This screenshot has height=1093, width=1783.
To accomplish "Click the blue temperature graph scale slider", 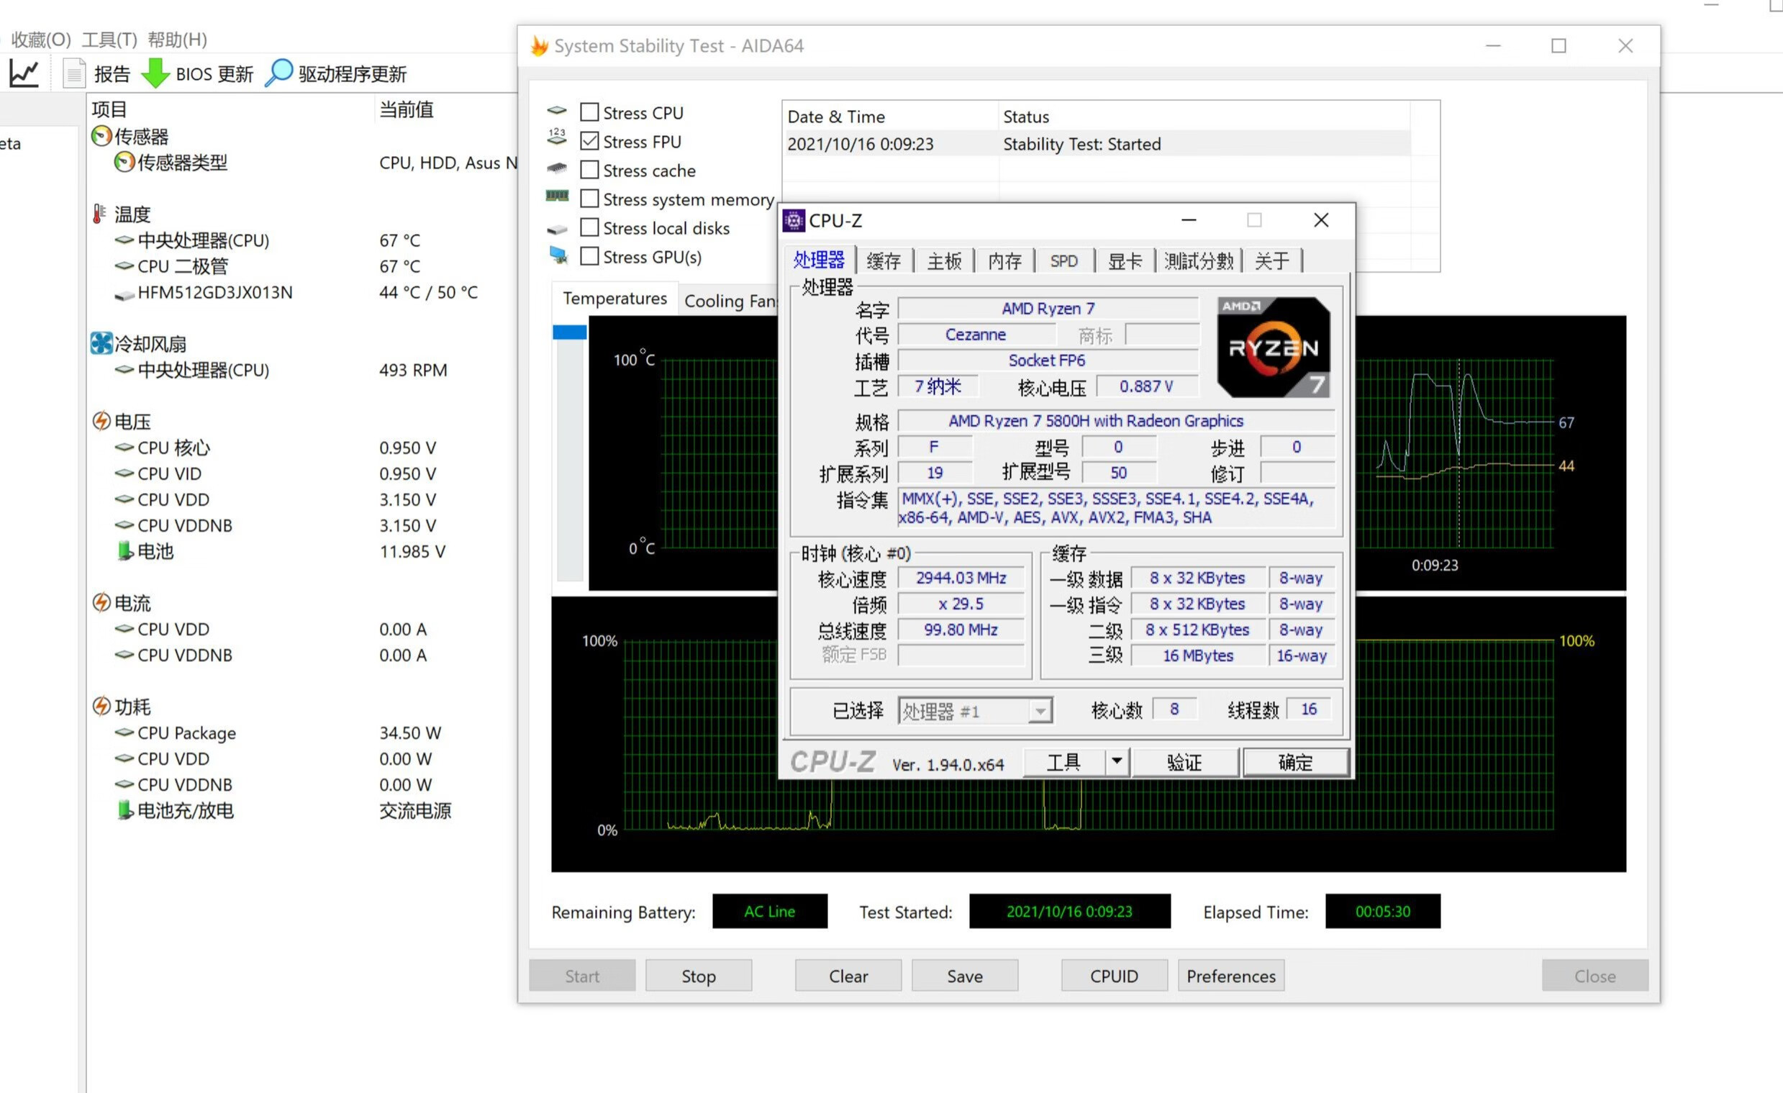I will click(569, 332).
